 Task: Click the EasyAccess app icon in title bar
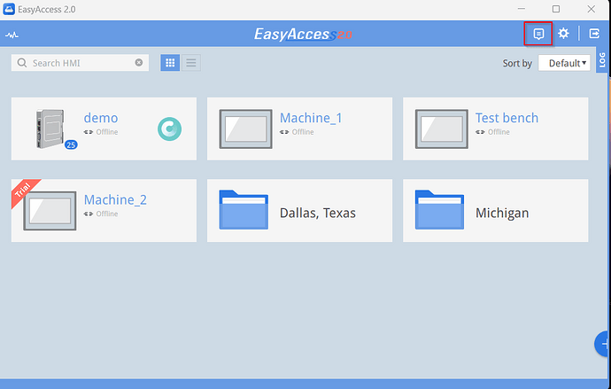(x=9, y=9)
